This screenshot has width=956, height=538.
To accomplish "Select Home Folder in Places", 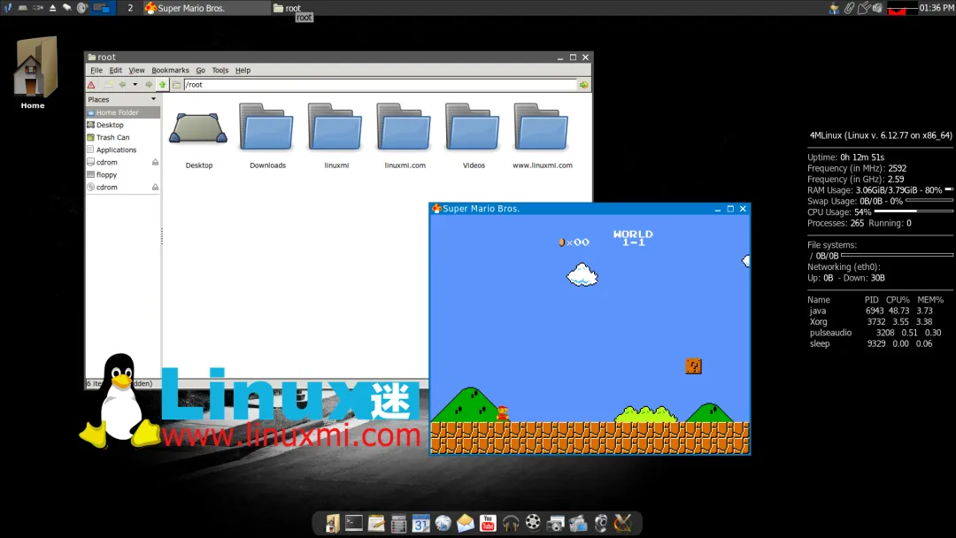I will click(122, 112).
